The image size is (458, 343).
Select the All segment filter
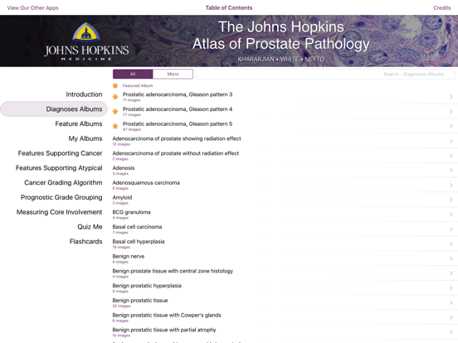tap(133, 74)
